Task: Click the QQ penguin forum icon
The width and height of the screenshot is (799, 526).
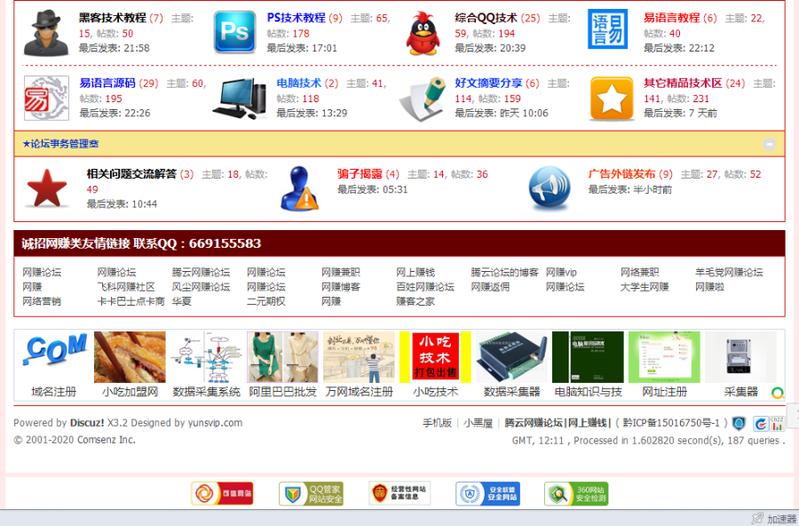Action: point(423,33)
